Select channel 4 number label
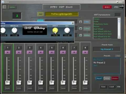This screenshot has height=94, width=126. (x=41, y=48)
